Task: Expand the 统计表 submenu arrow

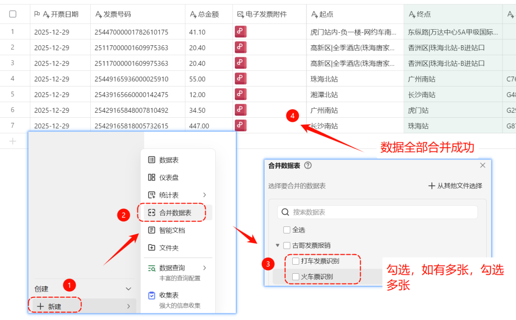Action: click(205, 195)
